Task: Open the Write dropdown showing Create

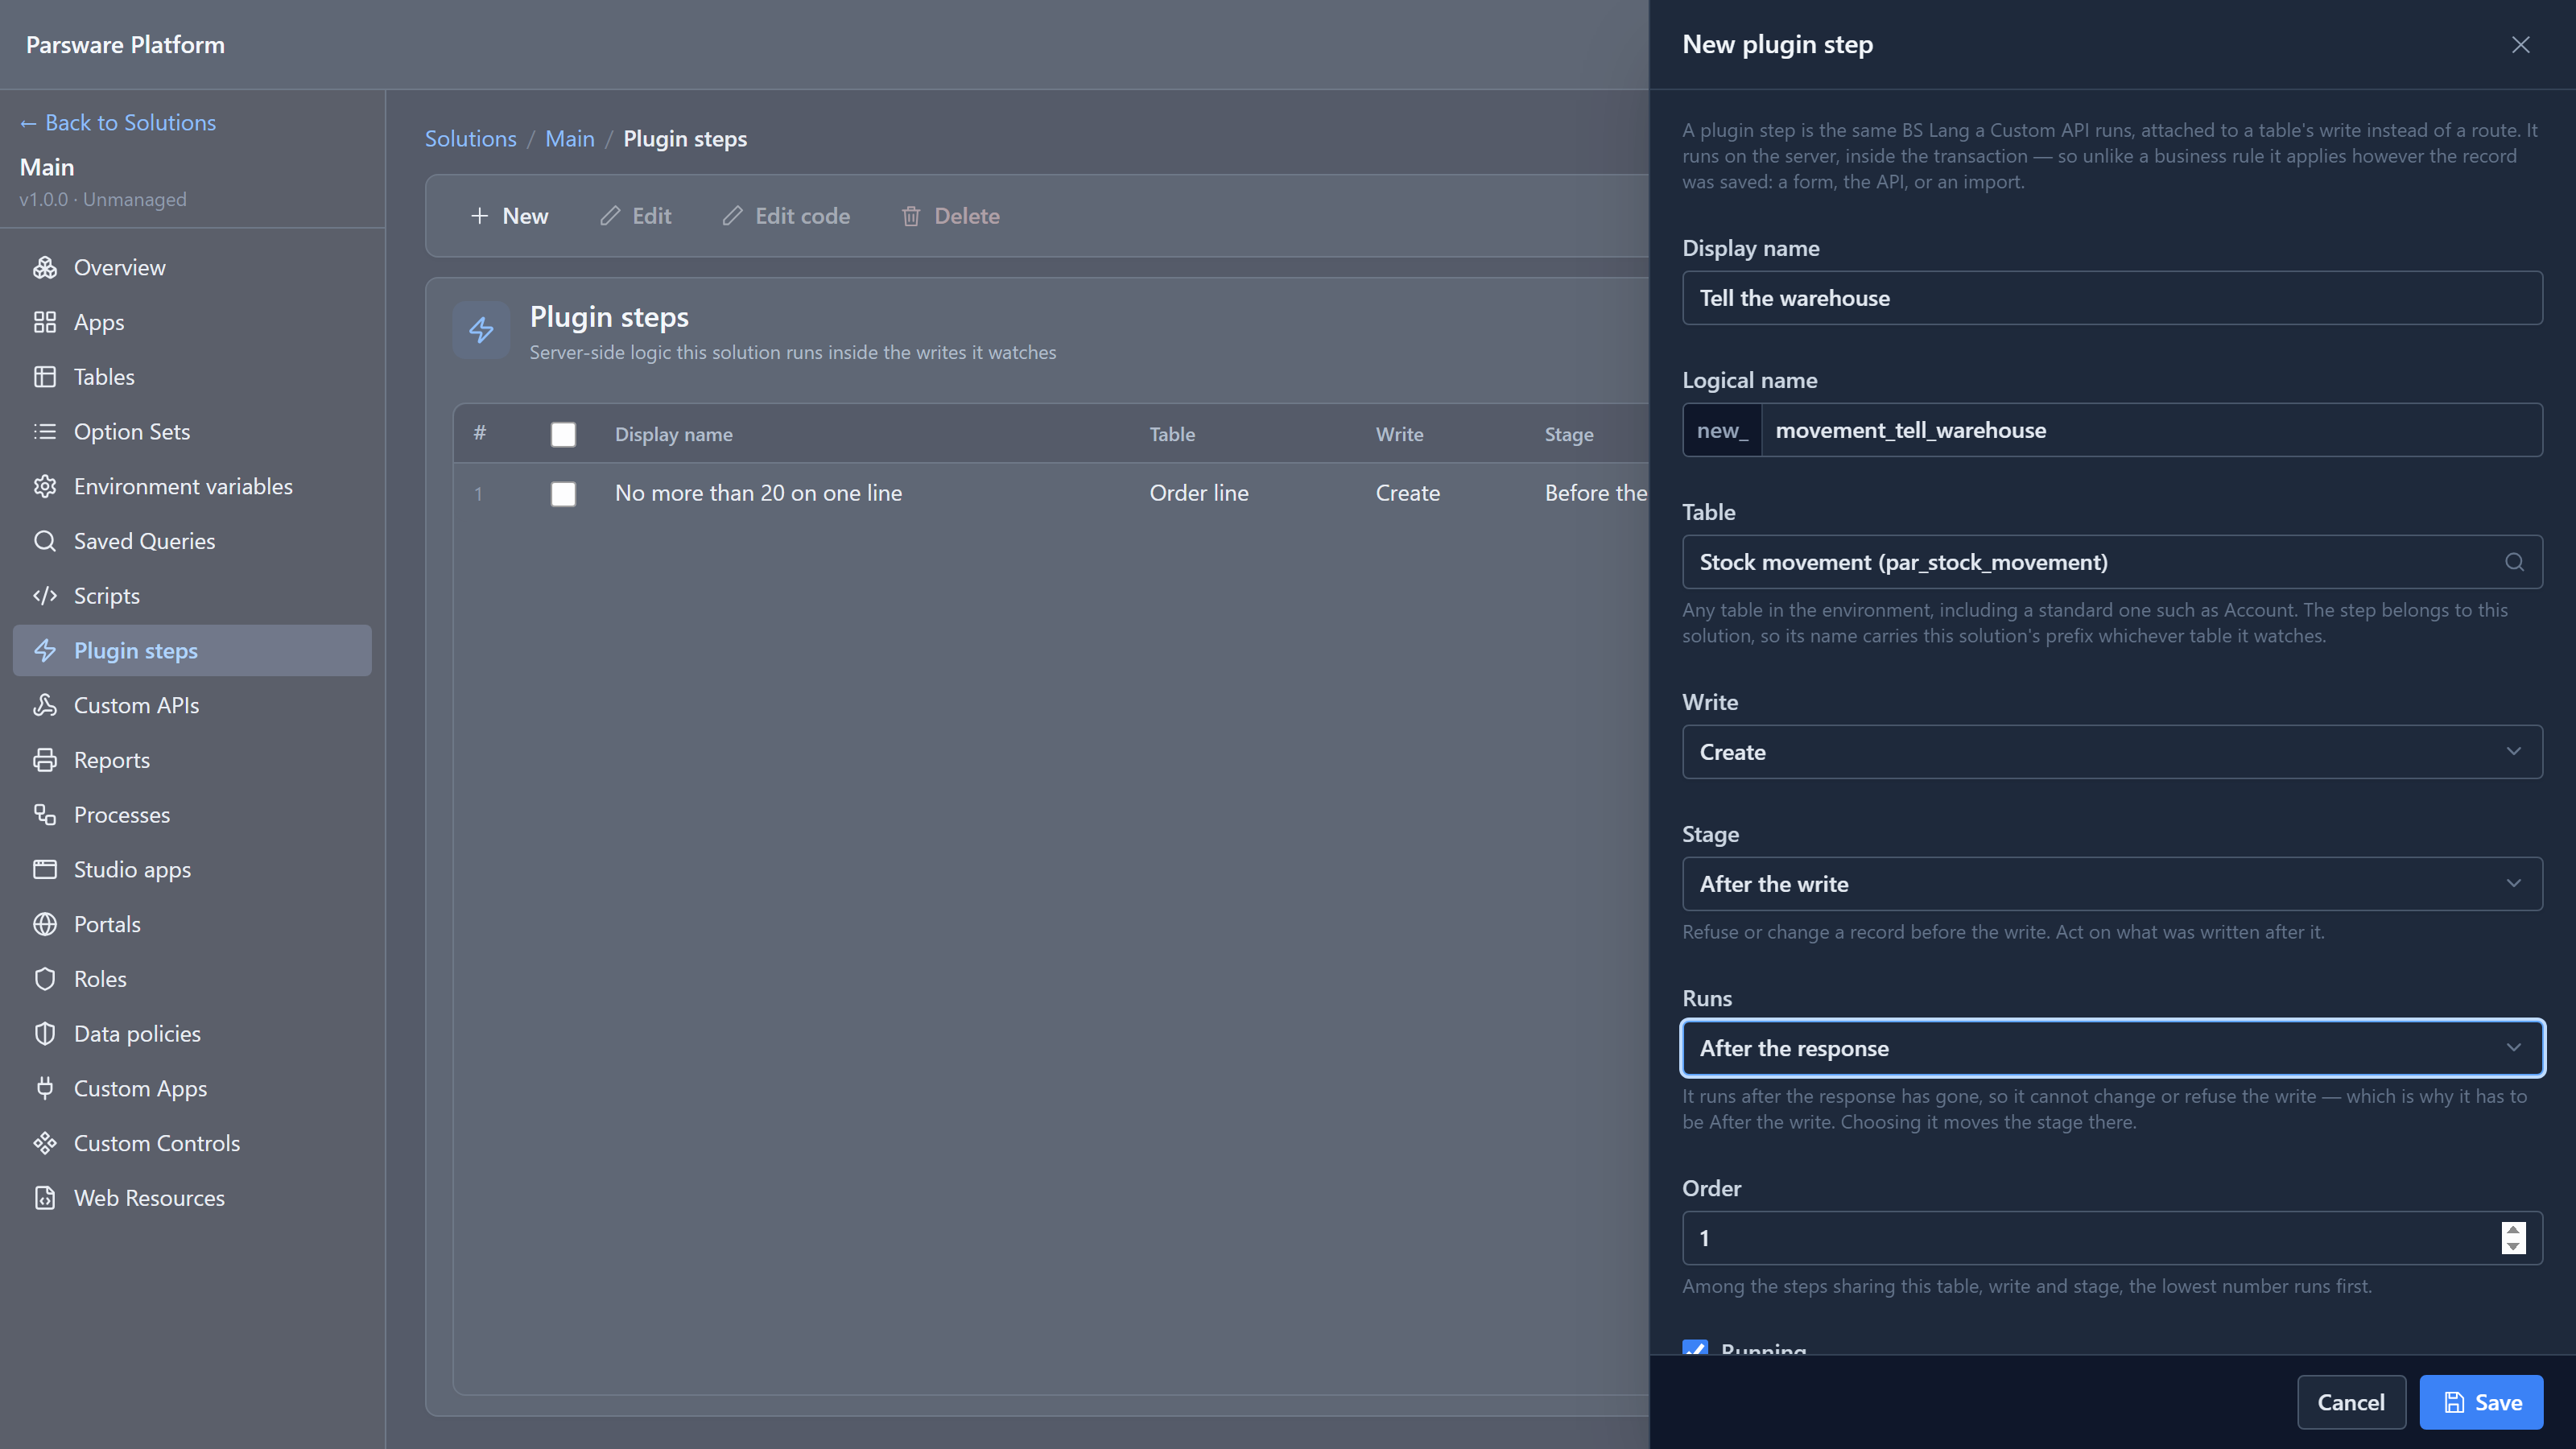Action: click(x=2112, y=752)
